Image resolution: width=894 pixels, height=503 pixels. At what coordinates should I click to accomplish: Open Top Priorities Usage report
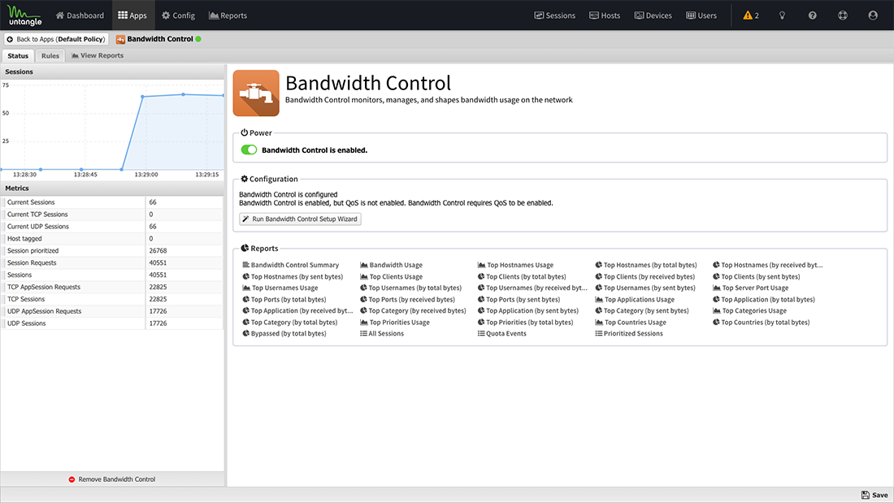[394, 323]
